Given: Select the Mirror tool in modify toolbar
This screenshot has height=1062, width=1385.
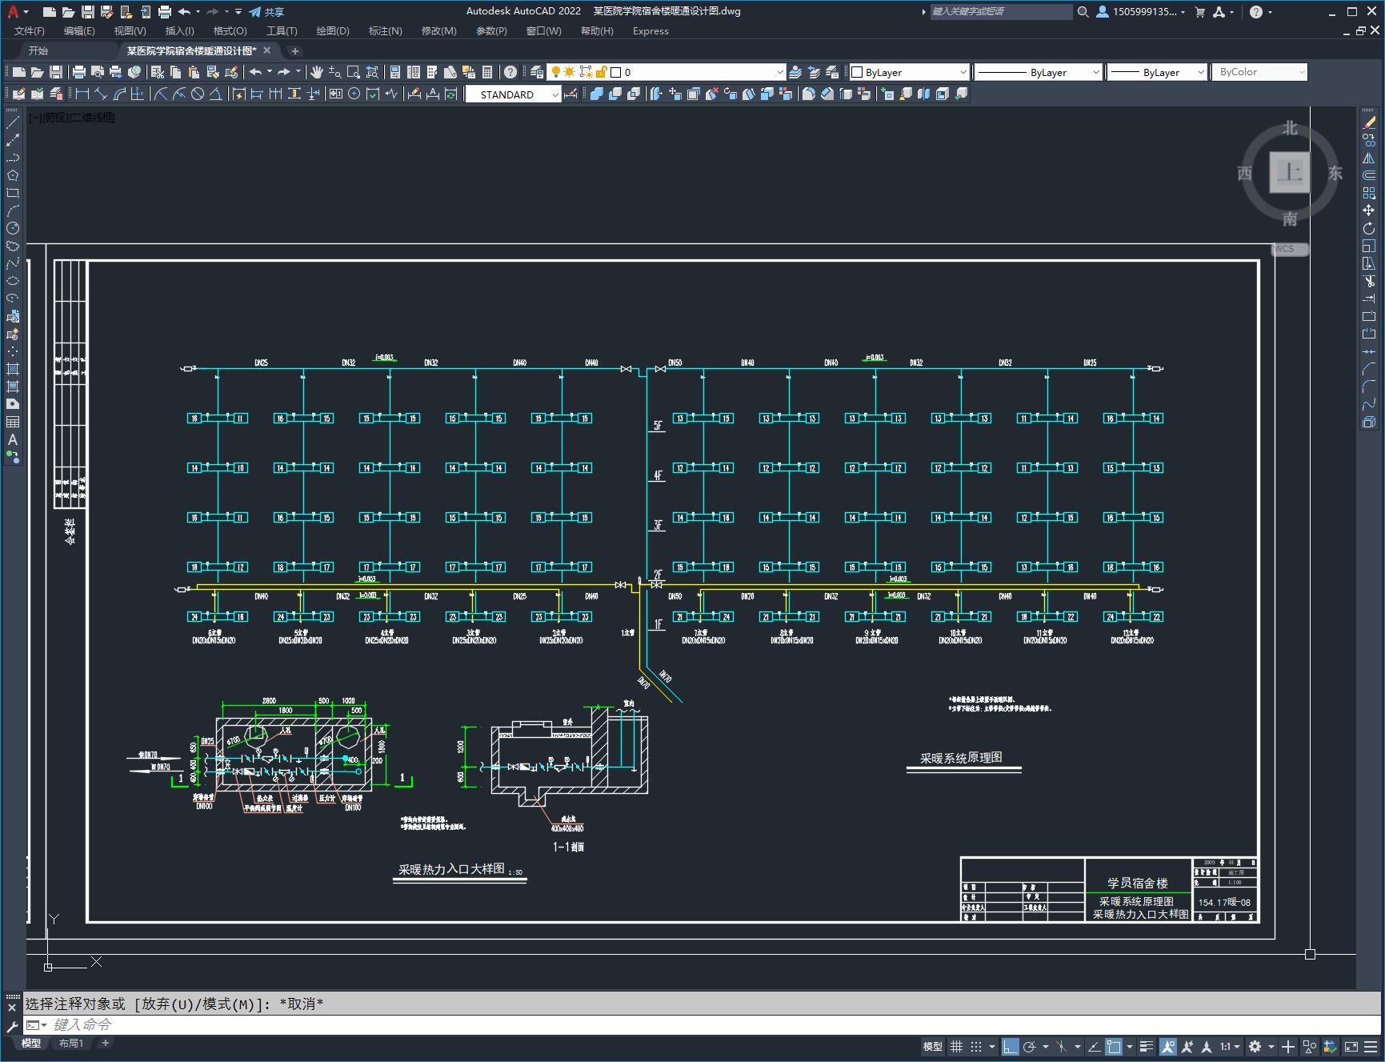Looking at the screenshot, I should 1369,158.
